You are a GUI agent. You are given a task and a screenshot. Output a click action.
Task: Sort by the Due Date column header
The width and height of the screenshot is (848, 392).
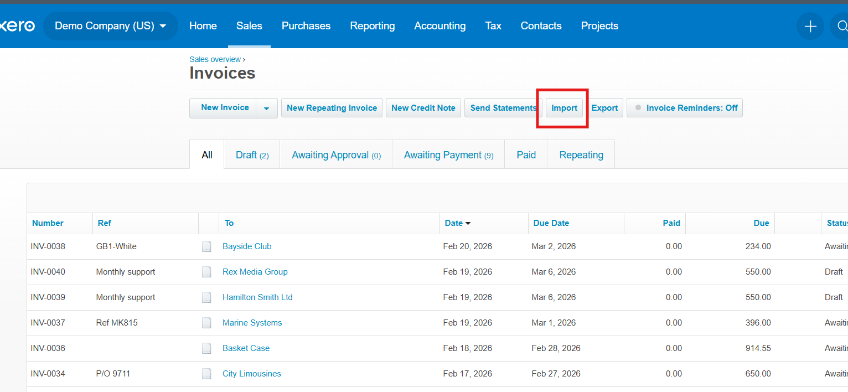pos(551,223)
